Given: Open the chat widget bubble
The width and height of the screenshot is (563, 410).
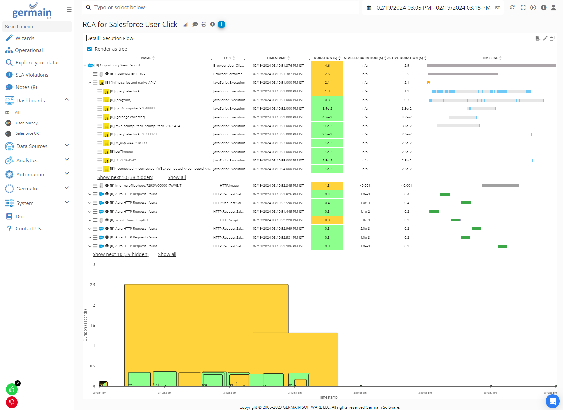Looking at the screenshot, I should (x=552, y=401).
